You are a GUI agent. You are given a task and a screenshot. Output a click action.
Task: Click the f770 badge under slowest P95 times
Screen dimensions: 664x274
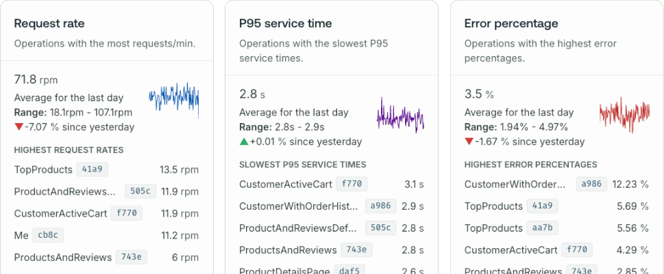(x=352, y=184)
